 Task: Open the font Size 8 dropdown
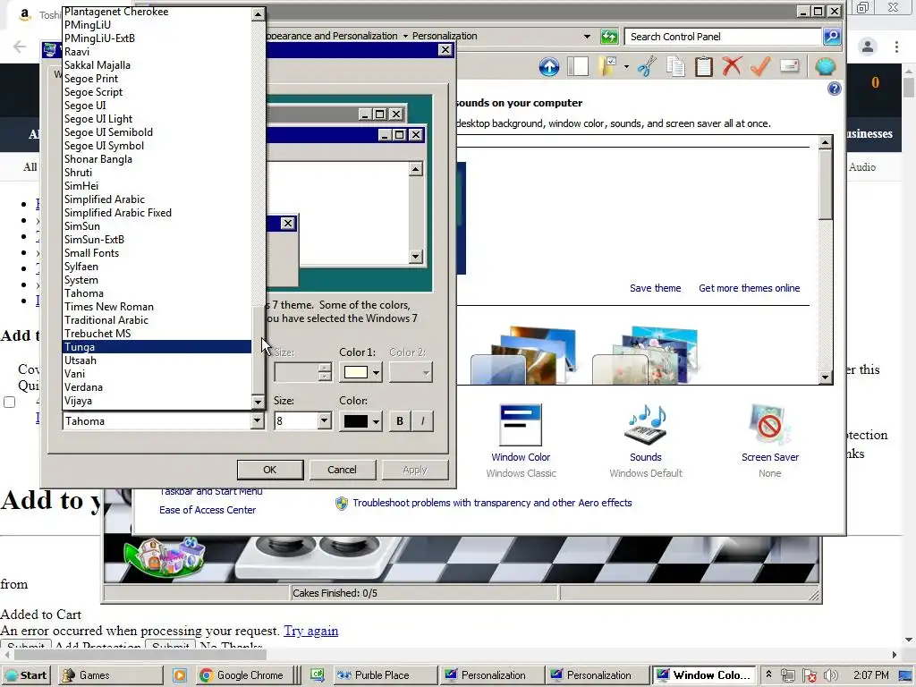click(324, 420)
